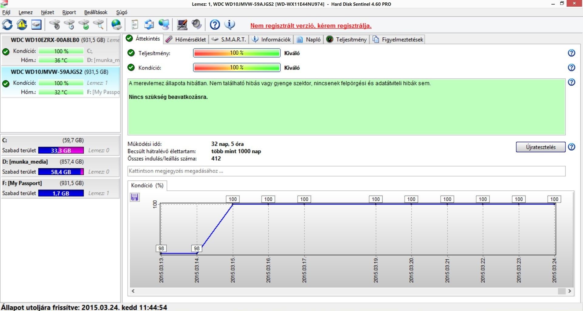
Task: Click the disk drive panel toolbar icon
Action: (x=36, y=25)
